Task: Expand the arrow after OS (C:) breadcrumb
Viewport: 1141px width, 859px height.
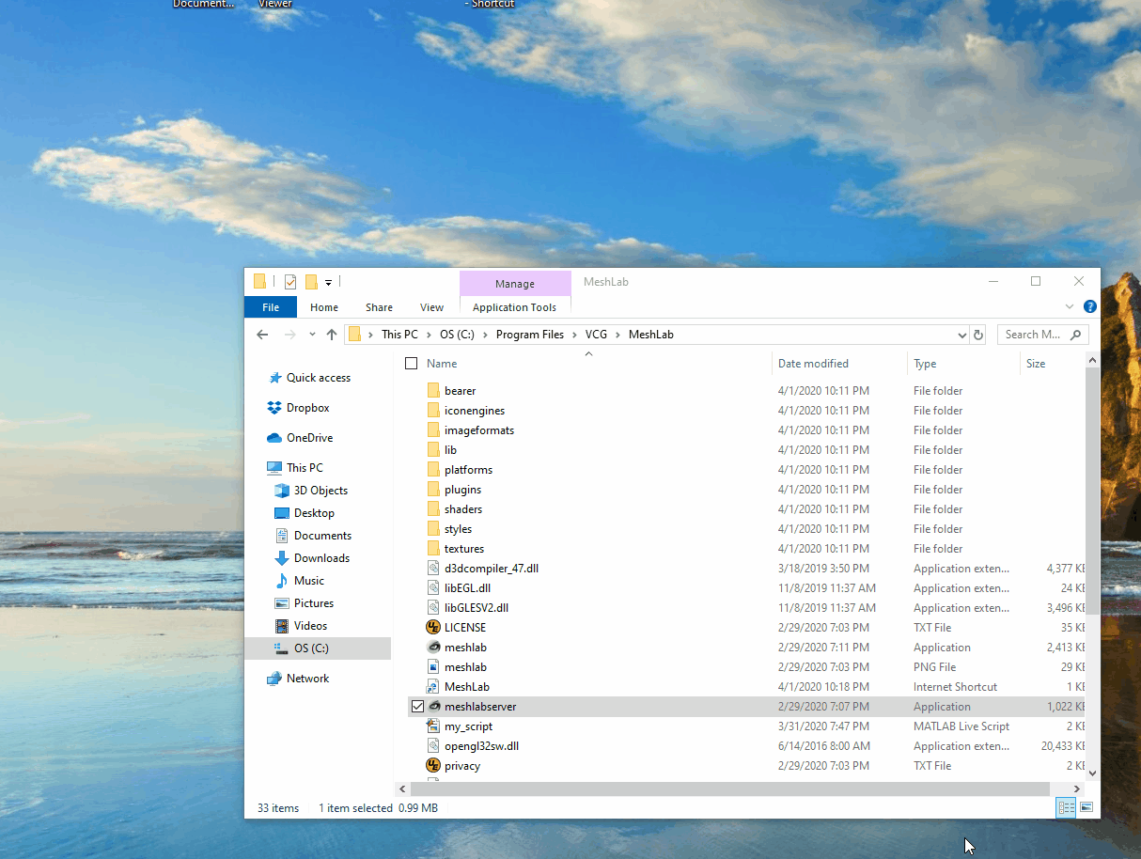Action: click(x=486, y=335)
